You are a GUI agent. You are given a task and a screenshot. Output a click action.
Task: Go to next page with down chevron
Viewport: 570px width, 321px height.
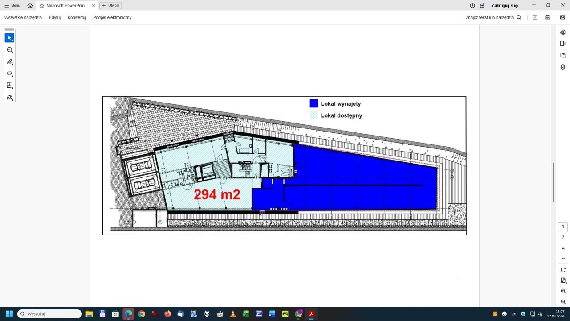(563, 259)
